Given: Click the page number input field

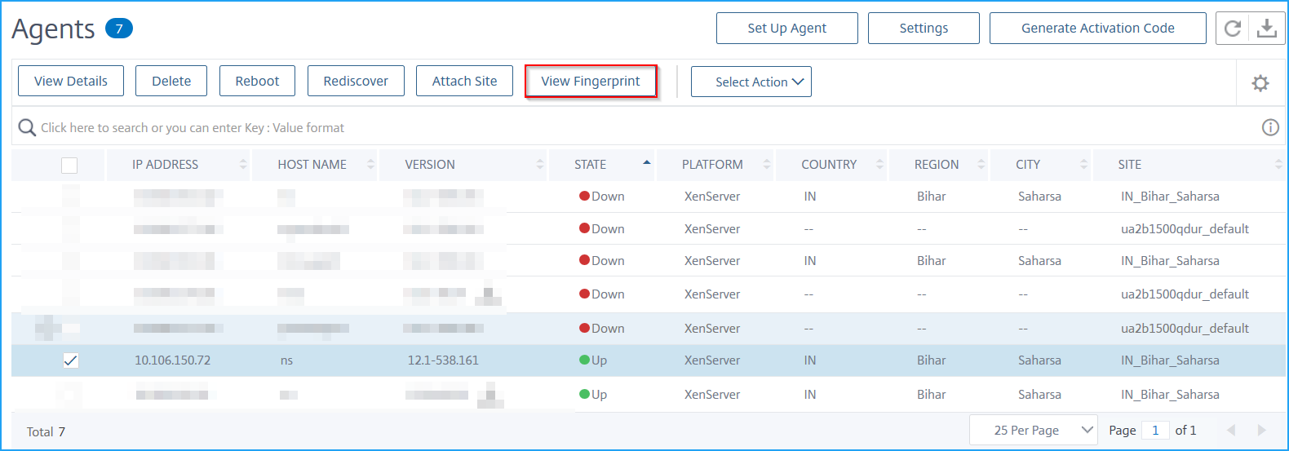Looking at the screenshot, I should pos(1155,430).
